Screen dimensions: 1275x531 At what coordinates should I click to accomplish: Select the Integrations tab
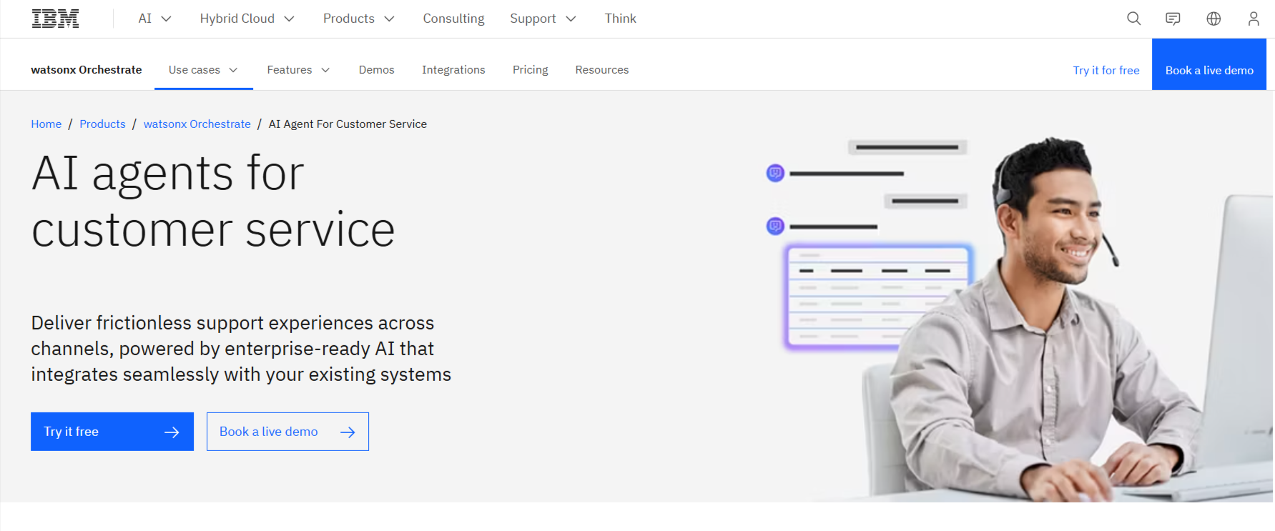pos(453,69)
